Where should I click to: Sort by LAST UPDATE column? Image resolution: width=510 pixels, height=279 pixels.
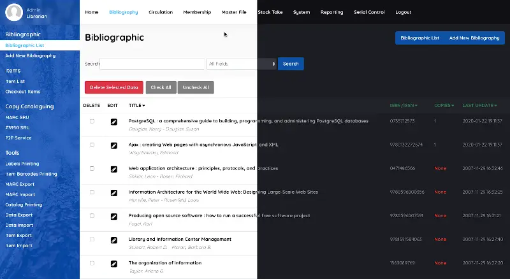479,105
